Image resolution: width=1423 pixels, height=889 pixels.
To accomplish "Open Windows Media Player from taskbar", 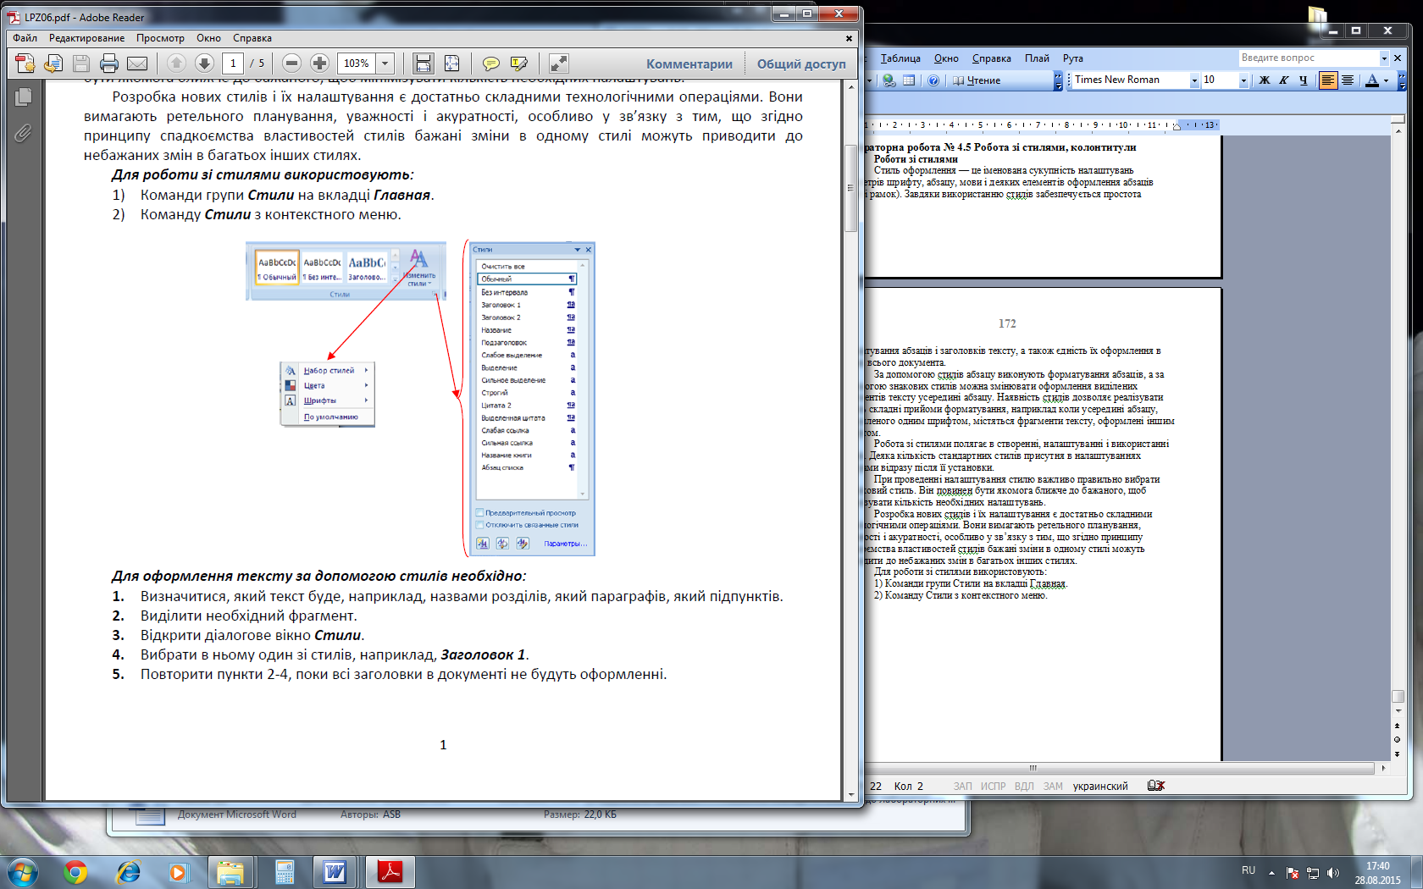I will (x=178, y=871).
